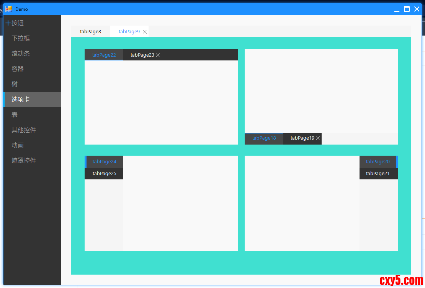Open the 表 sidebar section
Screen dimensions: 425x288
click(x=32, y=115)
